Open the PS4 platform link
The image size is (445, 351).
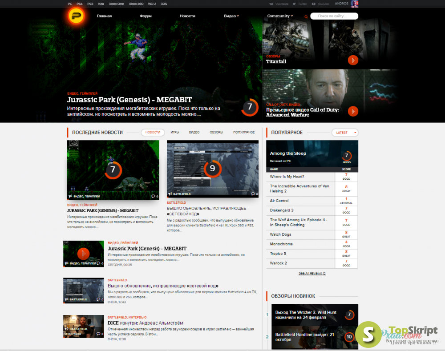click(80, 4)
